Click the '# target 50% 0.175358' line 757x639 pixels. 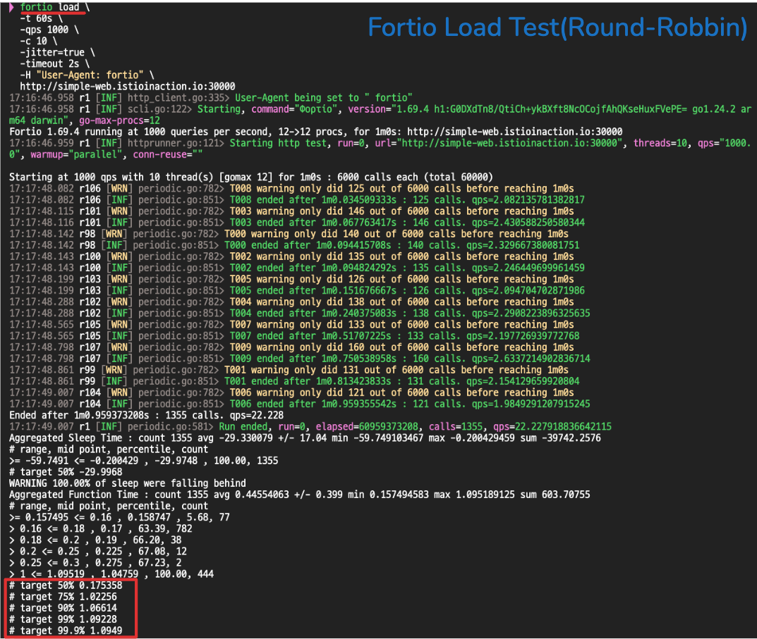66,585
